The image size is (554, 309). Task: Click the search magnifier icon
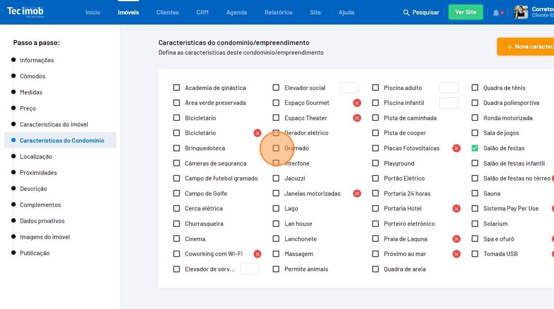(x=406, y=12)
